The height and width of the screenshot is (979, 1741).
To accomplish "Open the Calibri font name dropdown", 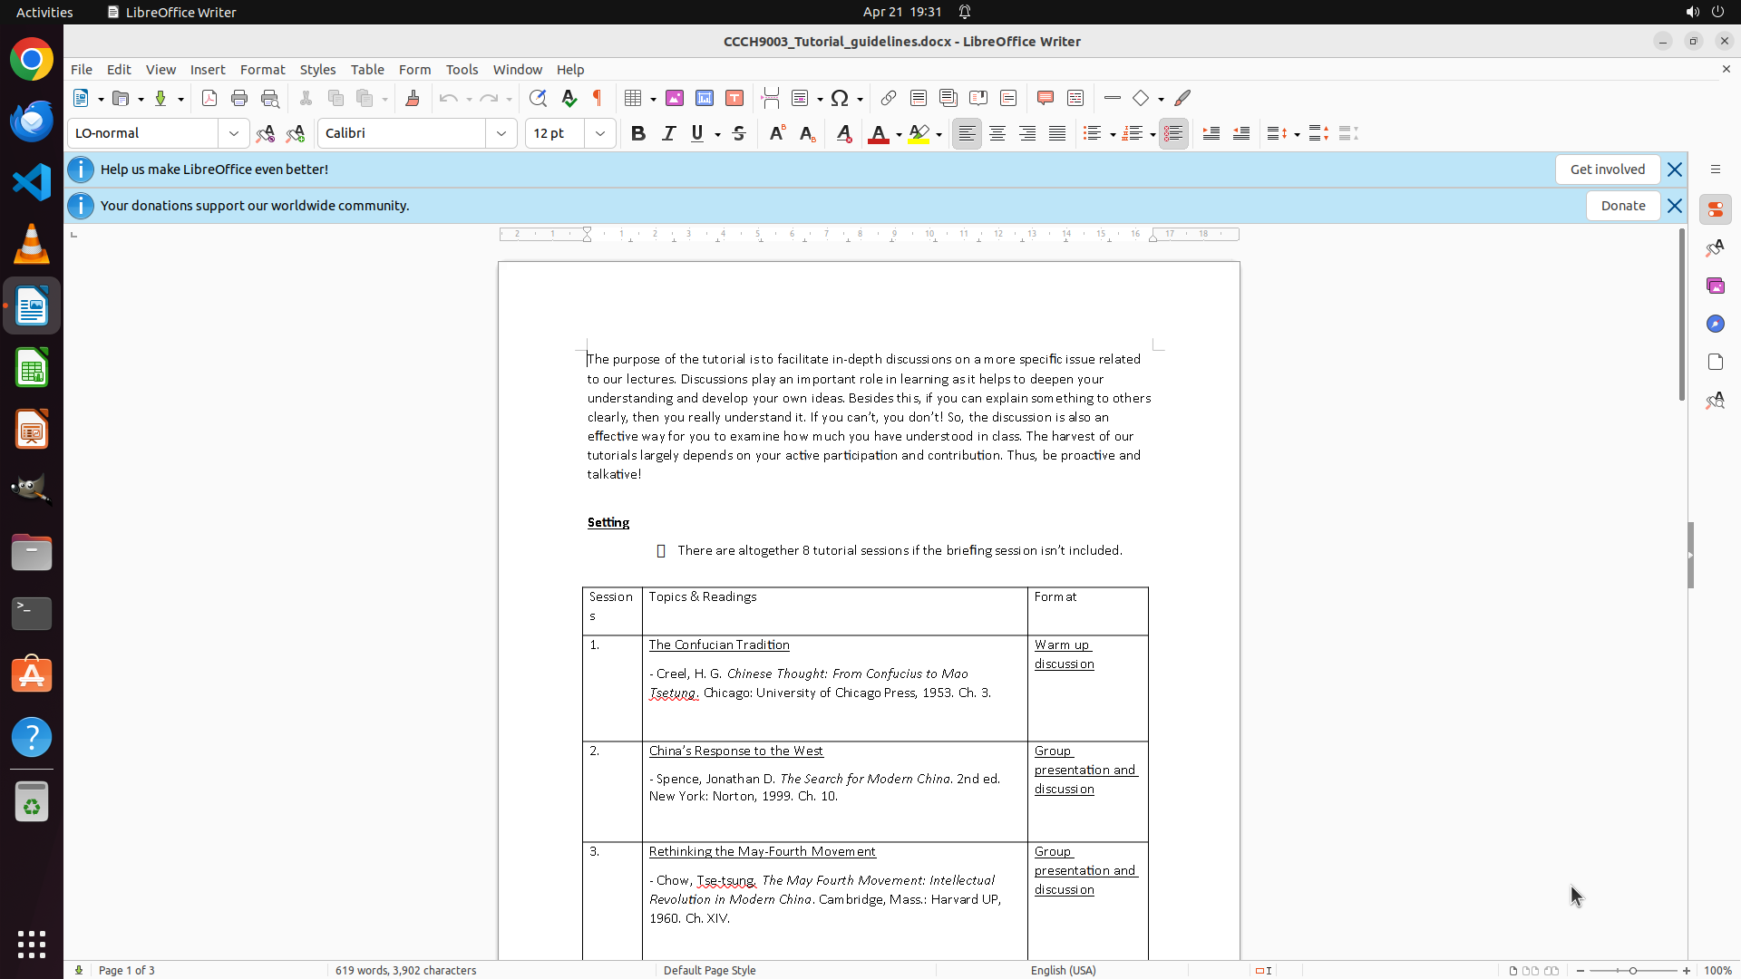I will tap(501, 133).
